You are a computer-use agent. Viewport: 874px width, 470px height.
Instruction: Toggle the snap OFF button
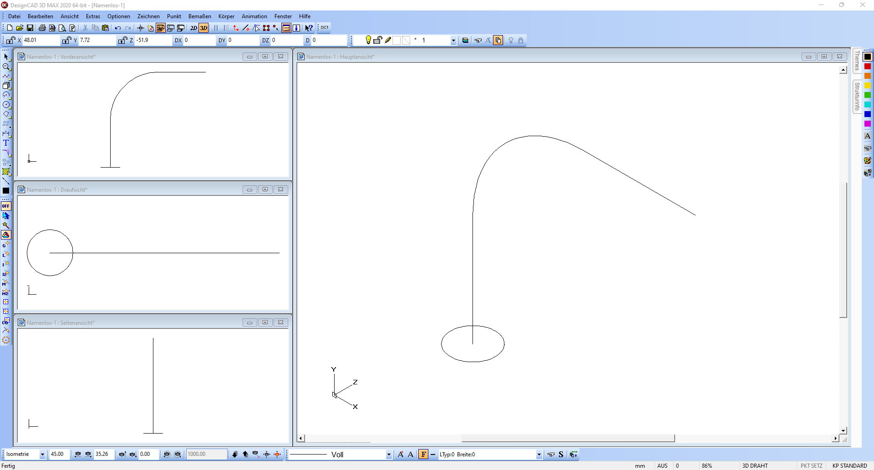click(6, 206)
